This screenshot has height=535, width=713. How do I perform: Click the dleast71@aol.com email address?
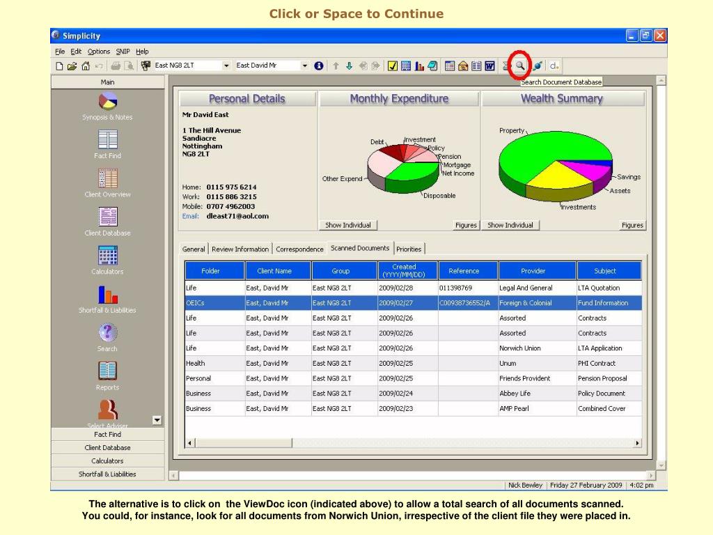(237, 216)
